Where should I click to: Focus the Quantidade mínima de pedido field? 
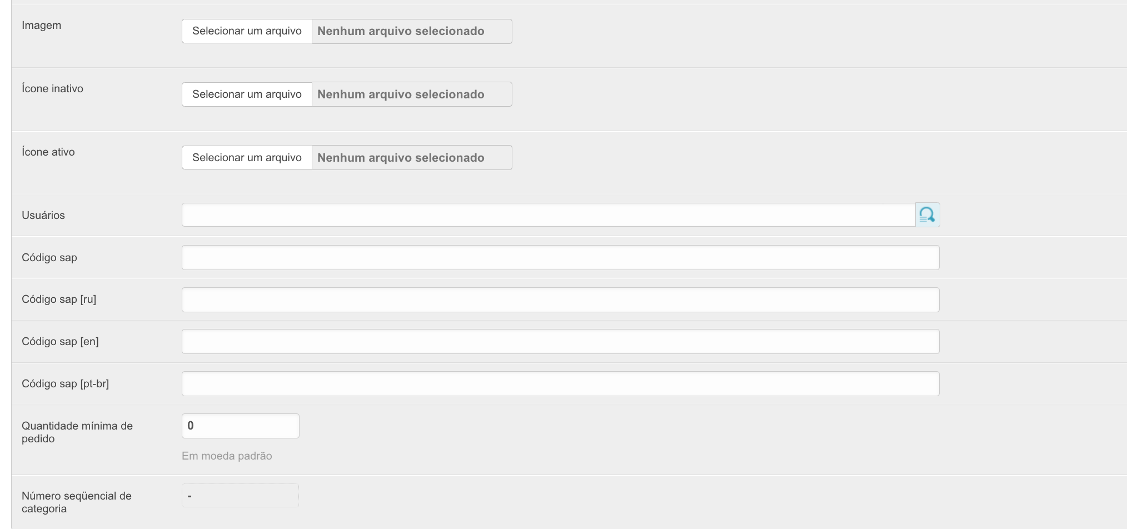coord(240,426)
